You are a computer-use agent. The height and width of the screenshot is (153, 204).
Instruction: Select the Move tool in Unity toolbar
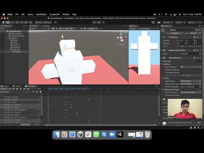click(x=8, y=23)
